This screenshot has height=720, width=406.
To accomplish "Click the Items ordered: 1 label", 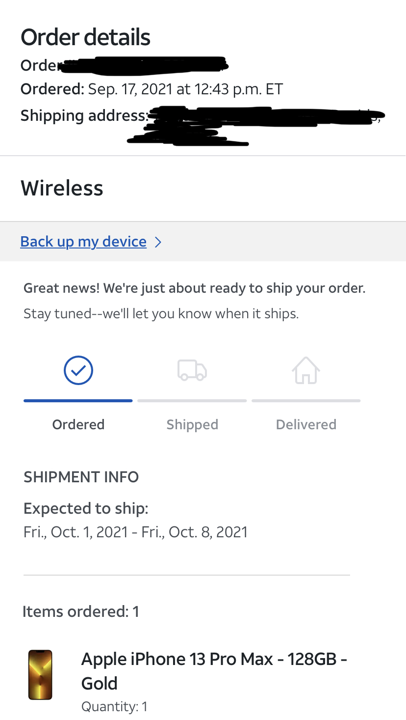I will click(x=81, y=611).
